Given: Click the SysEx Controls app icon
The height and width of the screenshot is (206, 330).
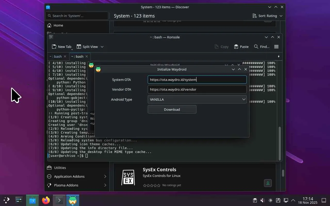Looking at the screenshot, I should pyautogui.click(x=128, y=177).
